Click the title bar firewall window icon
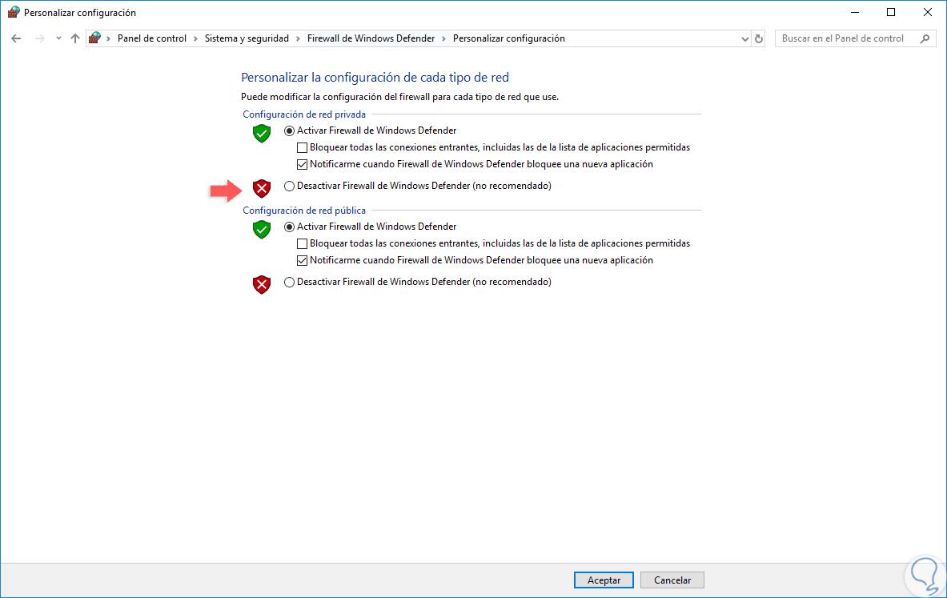Image resolution: width=947 pixels, height=598 pixels. (14, 12)
